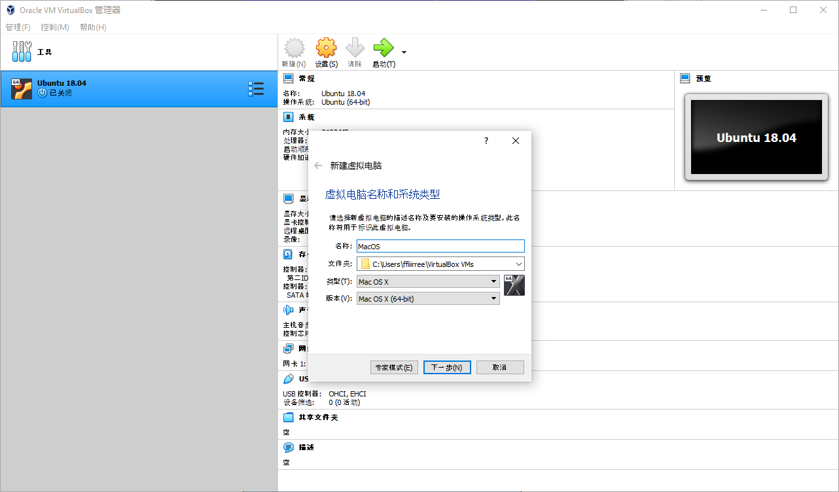
Task: Click the Preview (预览) heading
Action: (704, 79)
